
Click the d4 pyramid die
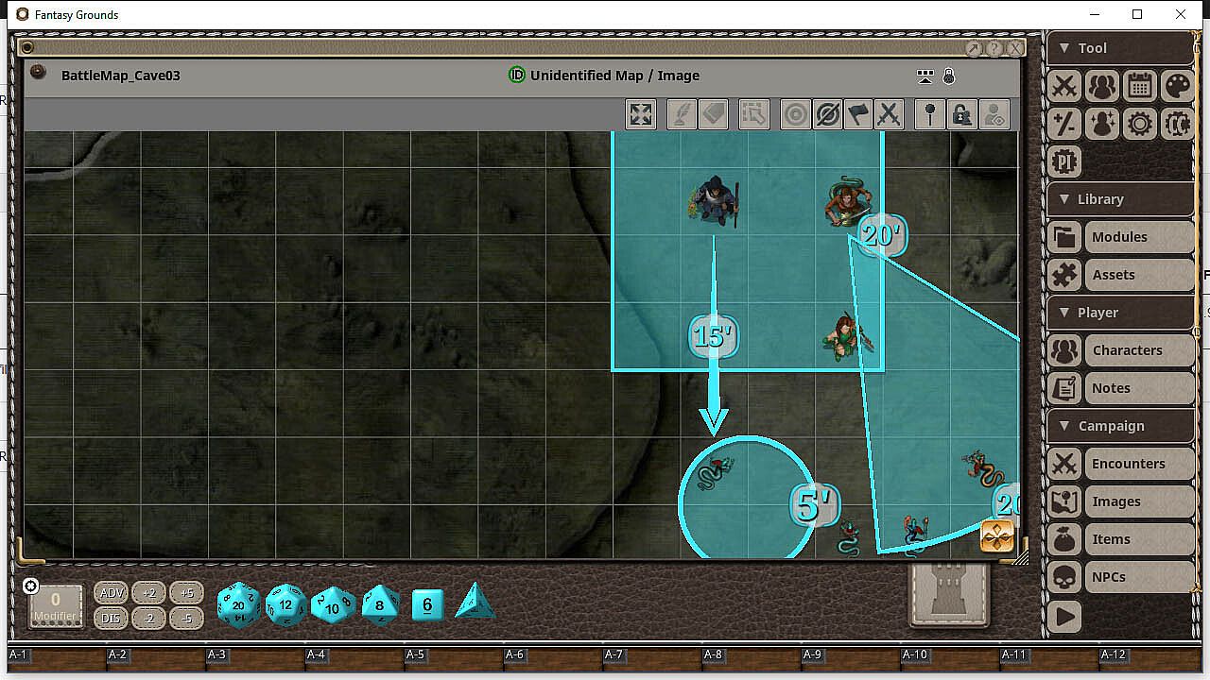[x=475, y=601]
